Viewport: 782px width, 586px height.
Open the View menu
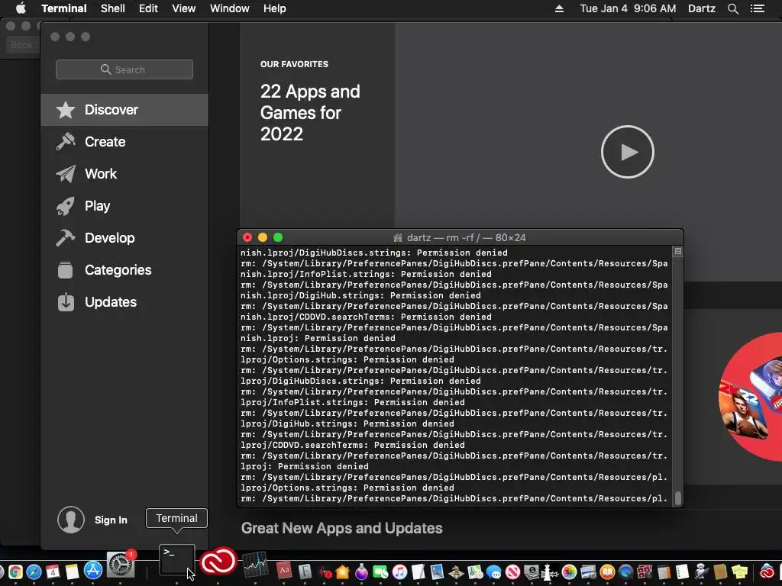[x=183, y=8]
